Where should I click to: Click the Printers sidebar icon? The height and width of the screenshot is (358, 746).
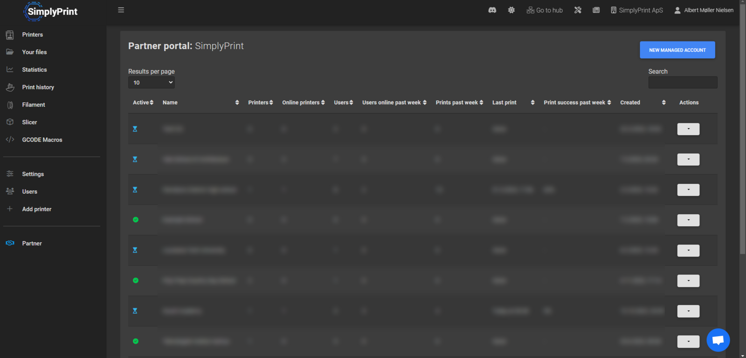[10, 35]
